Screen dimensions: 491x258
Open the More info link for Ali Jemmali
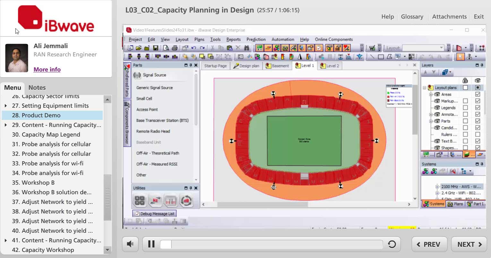tap(47, 70)
